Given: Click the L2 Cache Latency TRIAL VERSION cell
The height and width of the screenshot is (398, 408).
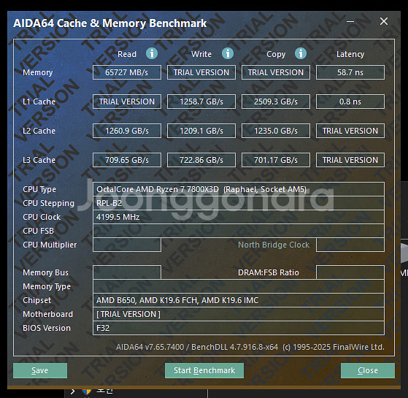Looking at the screenshot, I should click(x=350, y=131).
